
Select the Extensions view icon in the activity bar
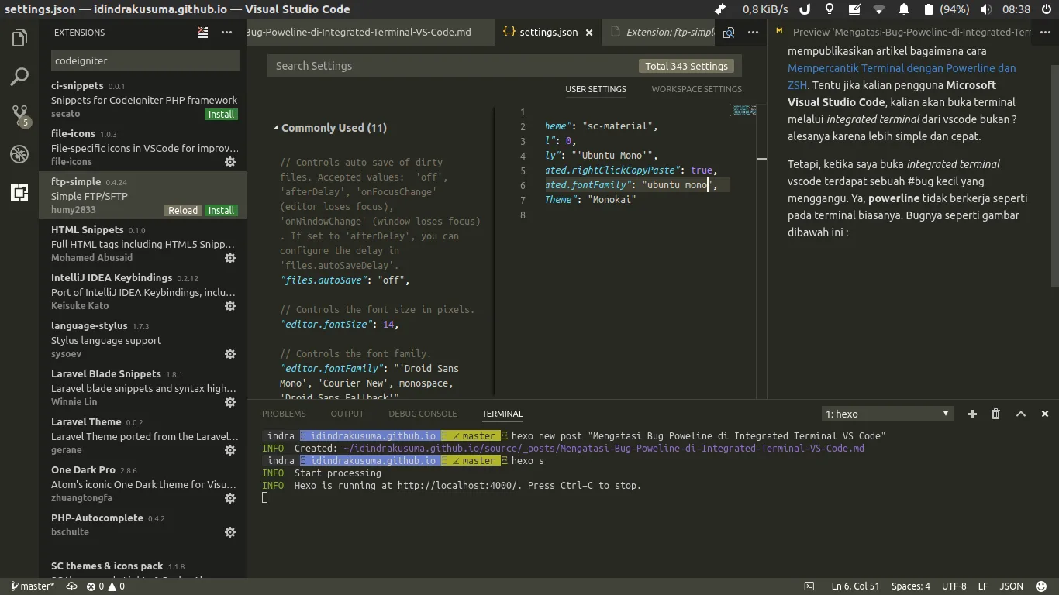click(x=19, y=193)
